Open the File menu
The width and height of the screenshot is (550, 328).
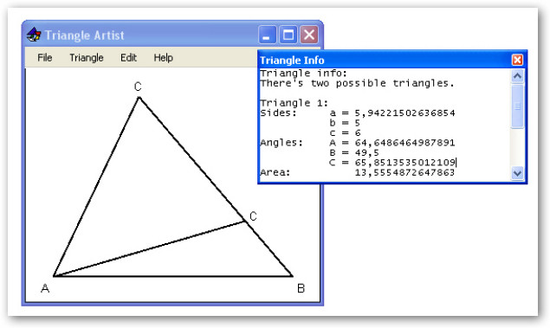click(x=45, y=57)
